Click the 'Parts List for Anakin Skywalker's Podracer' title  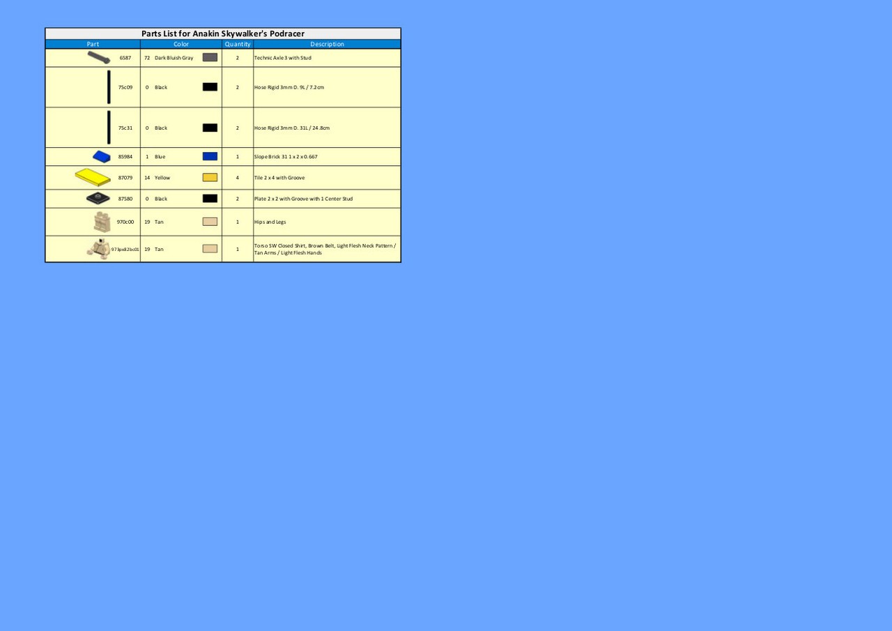(x=223, y=33)
